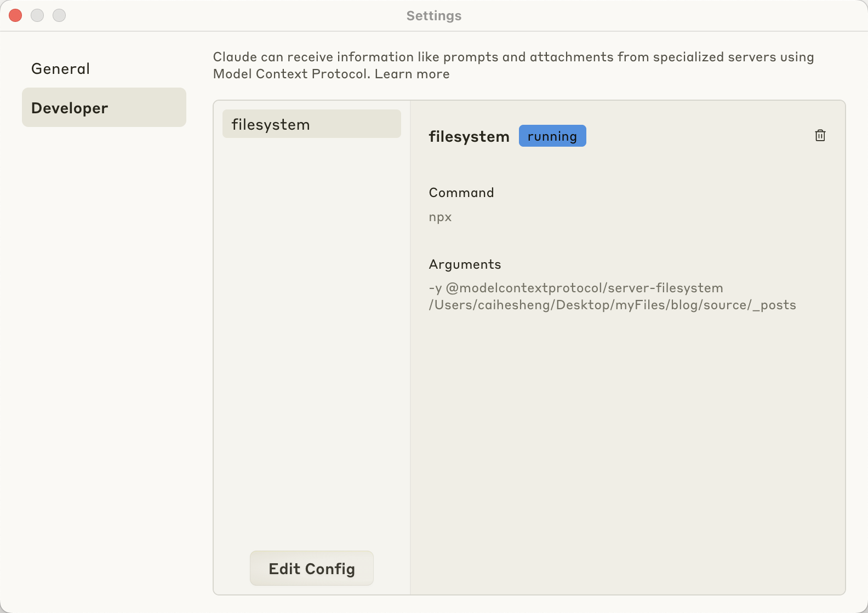Click the 'Claude can receive information' description line
The width and height of the screenshot is (868, 613).
(513, 57)
